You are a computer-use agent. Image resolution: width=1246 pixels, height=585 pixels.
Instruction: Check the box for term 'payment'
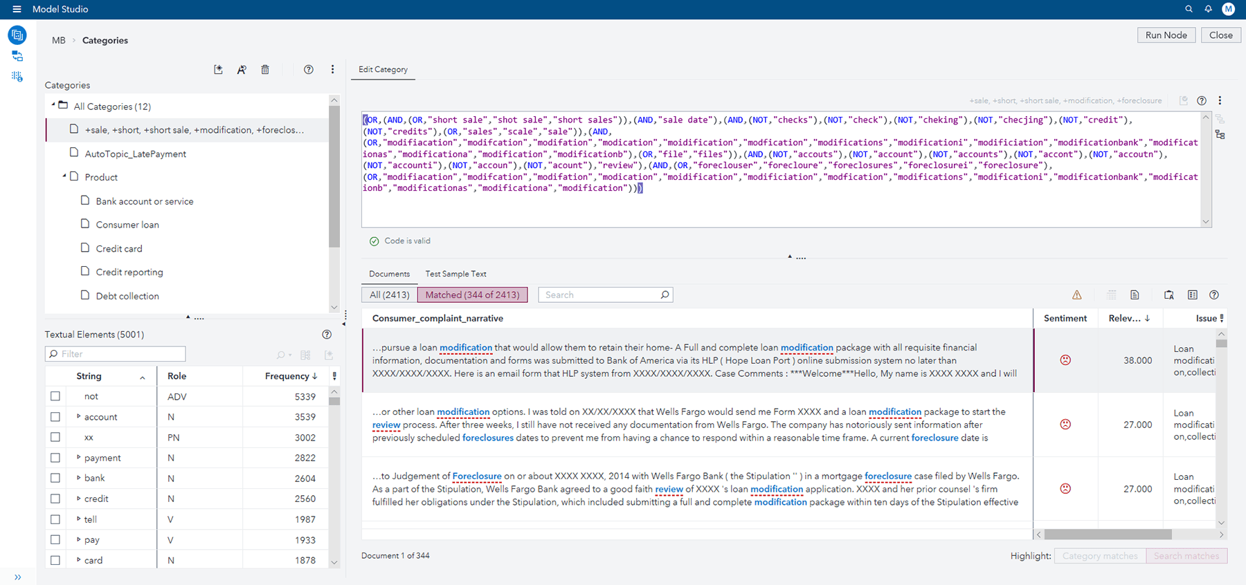point(55,458)
